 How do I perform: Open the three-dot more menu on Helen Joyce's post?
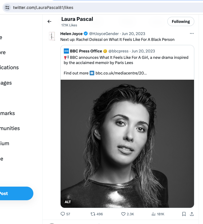click(x=192, y=33)
